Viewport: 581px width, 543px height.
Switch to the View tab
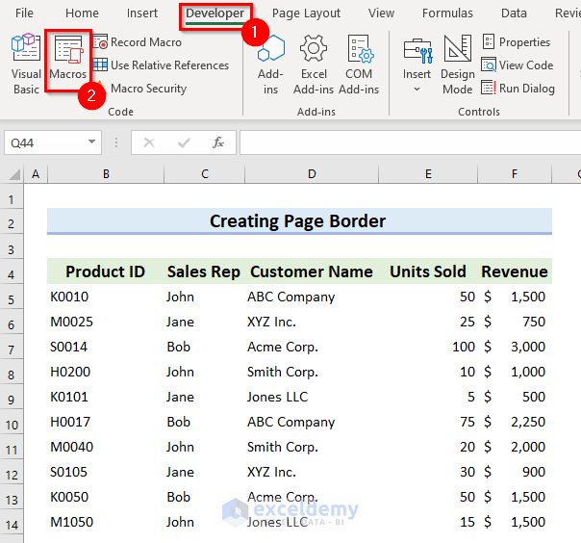point(381,13)
